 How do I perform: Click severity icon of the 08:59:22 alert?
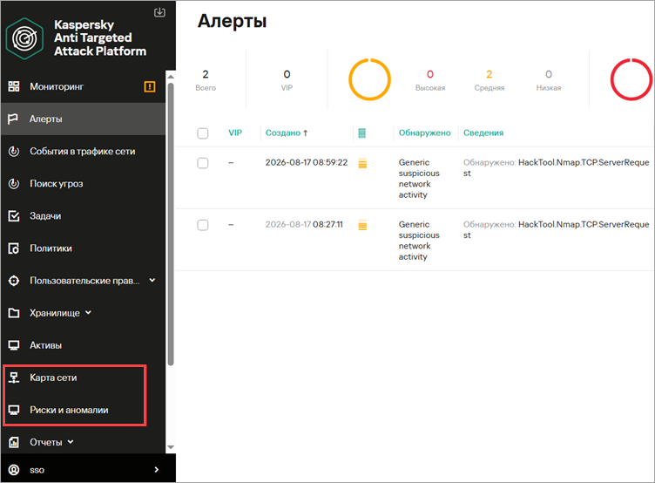(362, 163)
